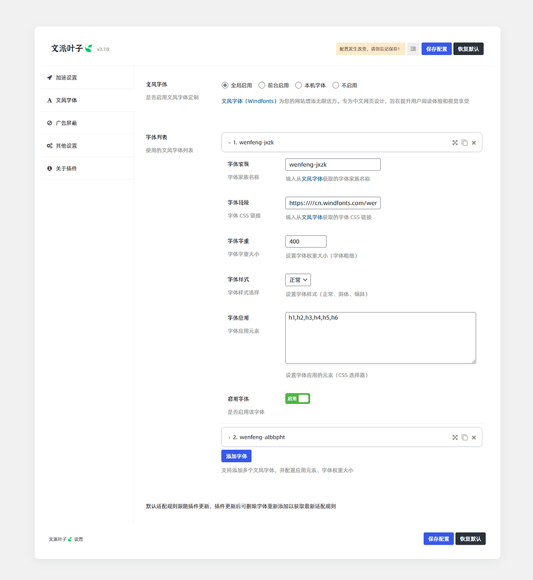Open the 加速设置 sidebar tab
533x580 pixels.
pos(66,78)
